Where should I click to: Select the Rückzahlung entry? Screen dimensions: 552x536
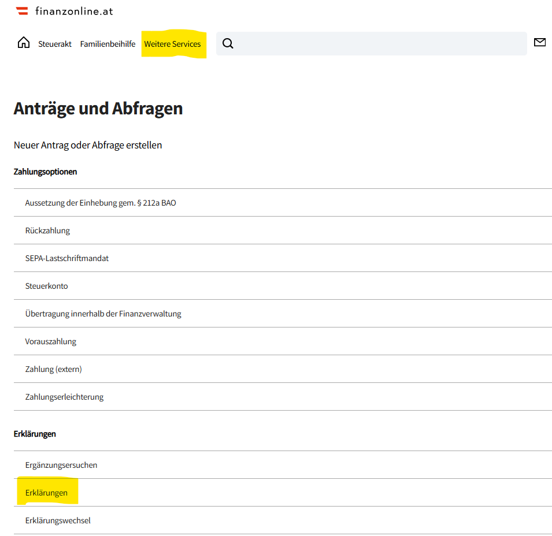coord(47,230)
